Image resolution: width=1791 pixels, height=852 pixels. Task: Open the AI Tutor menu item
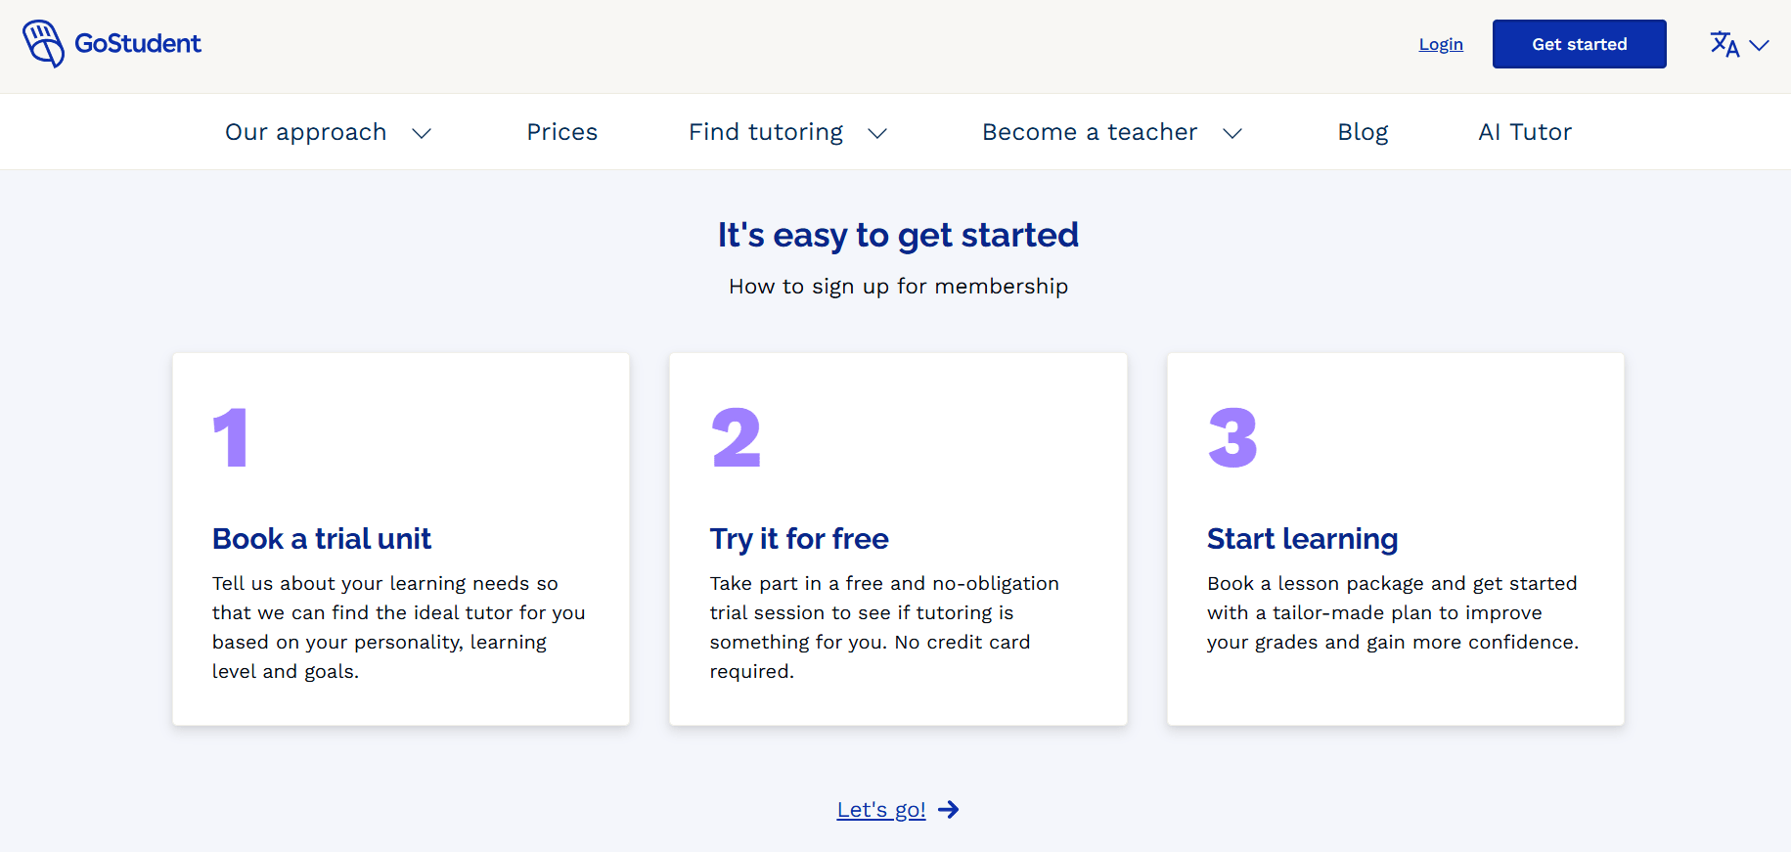(1525, 132)
